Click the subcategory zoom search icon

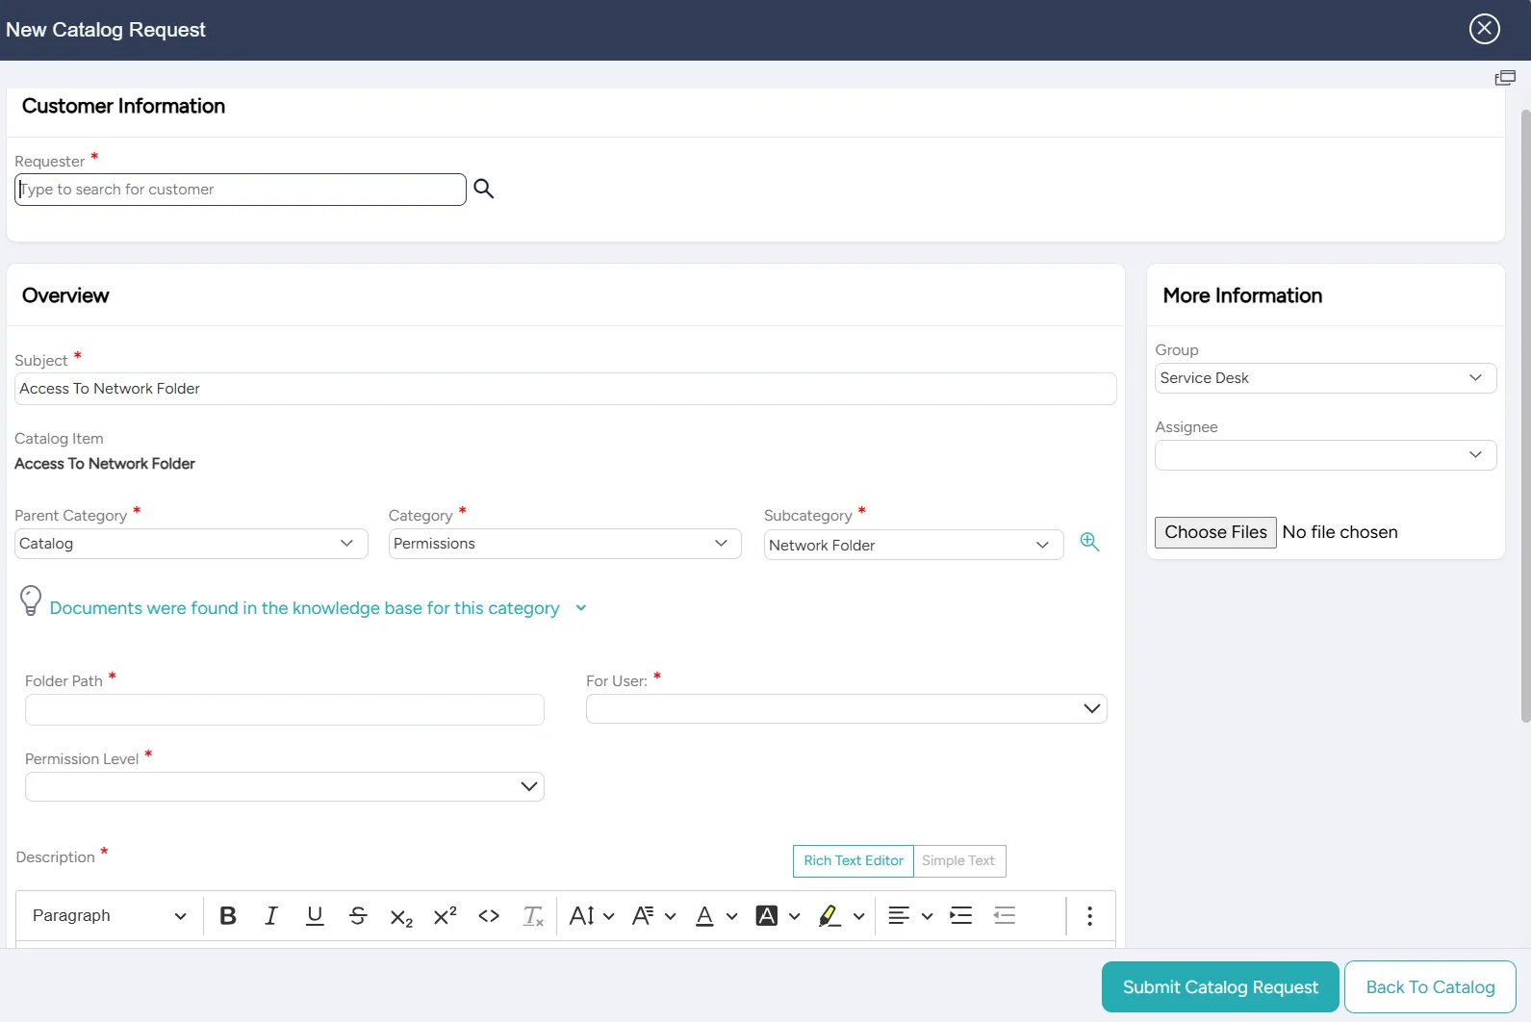pos(1089,542)
